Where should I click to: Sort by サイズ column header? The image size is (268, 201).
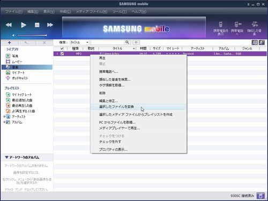click(x=157, y=48)
